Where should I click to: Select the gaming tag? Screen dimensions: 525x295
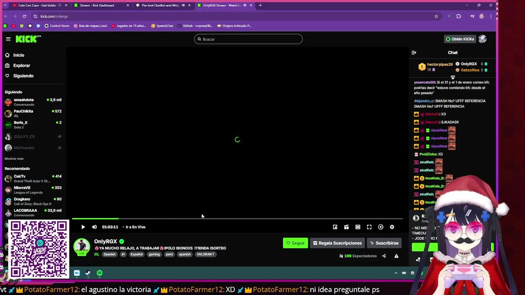(154, 254)
